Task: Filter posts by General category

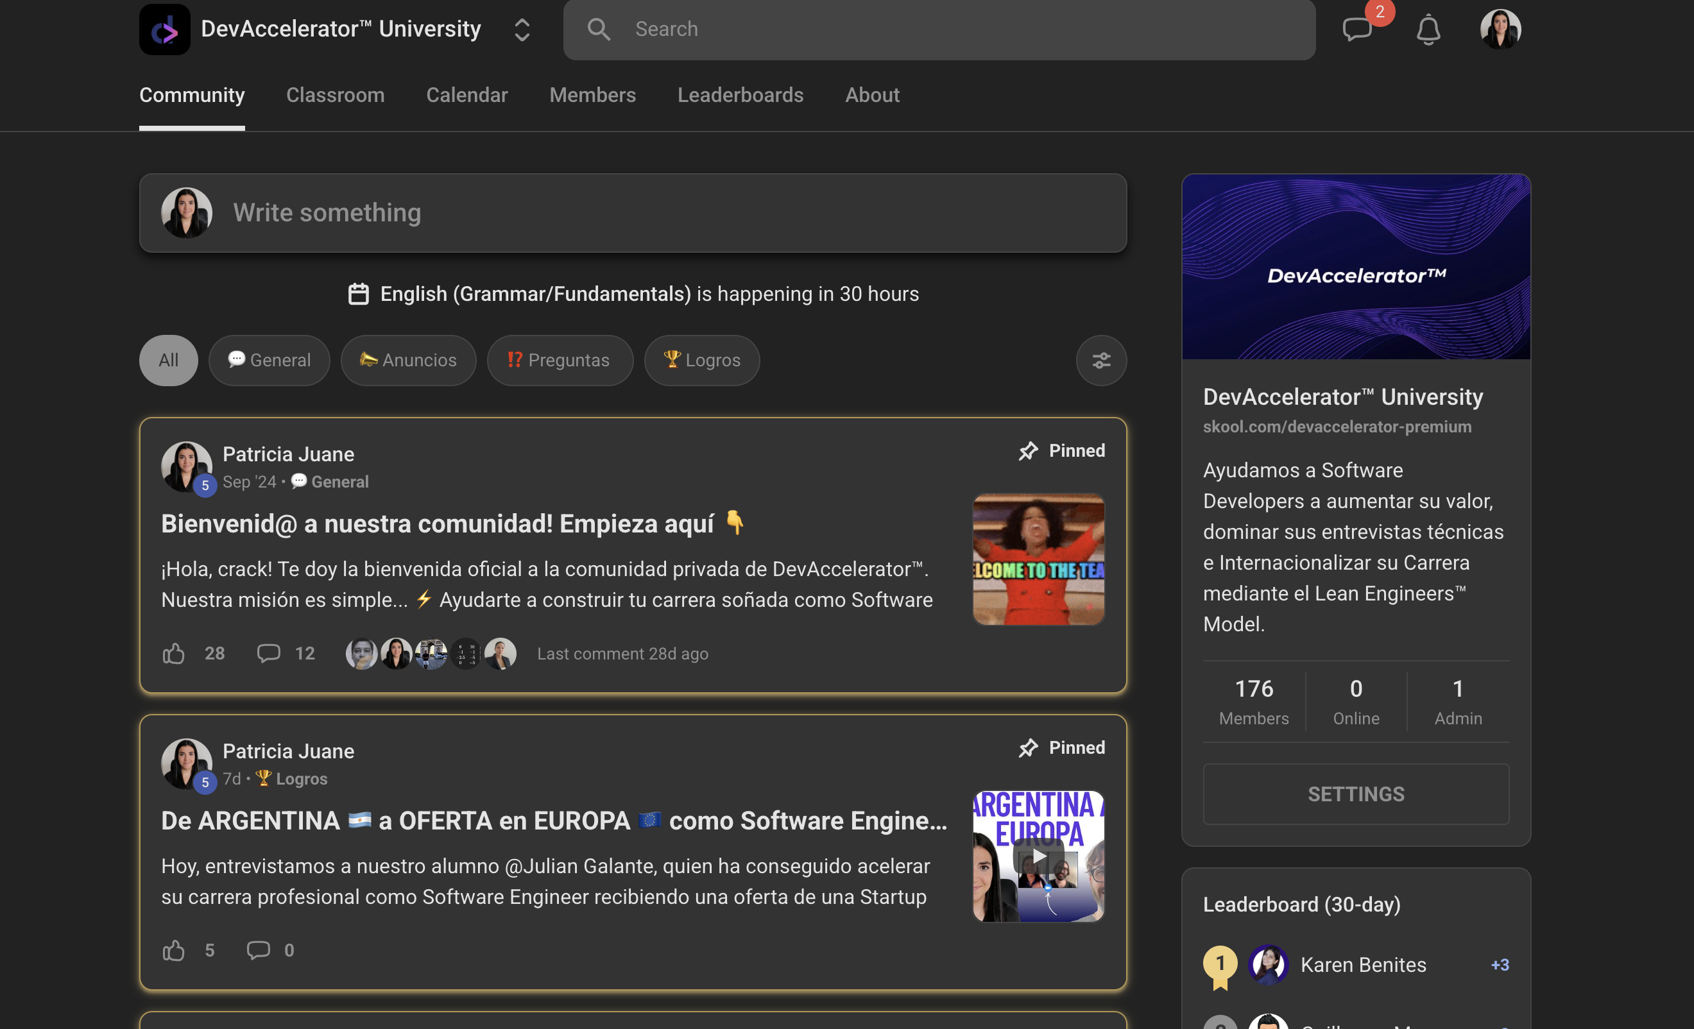Action: [x=269, y=359]
